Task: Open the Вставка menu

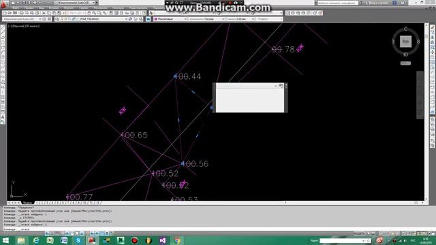Action: pyautogui.click(x=54, y=8)
